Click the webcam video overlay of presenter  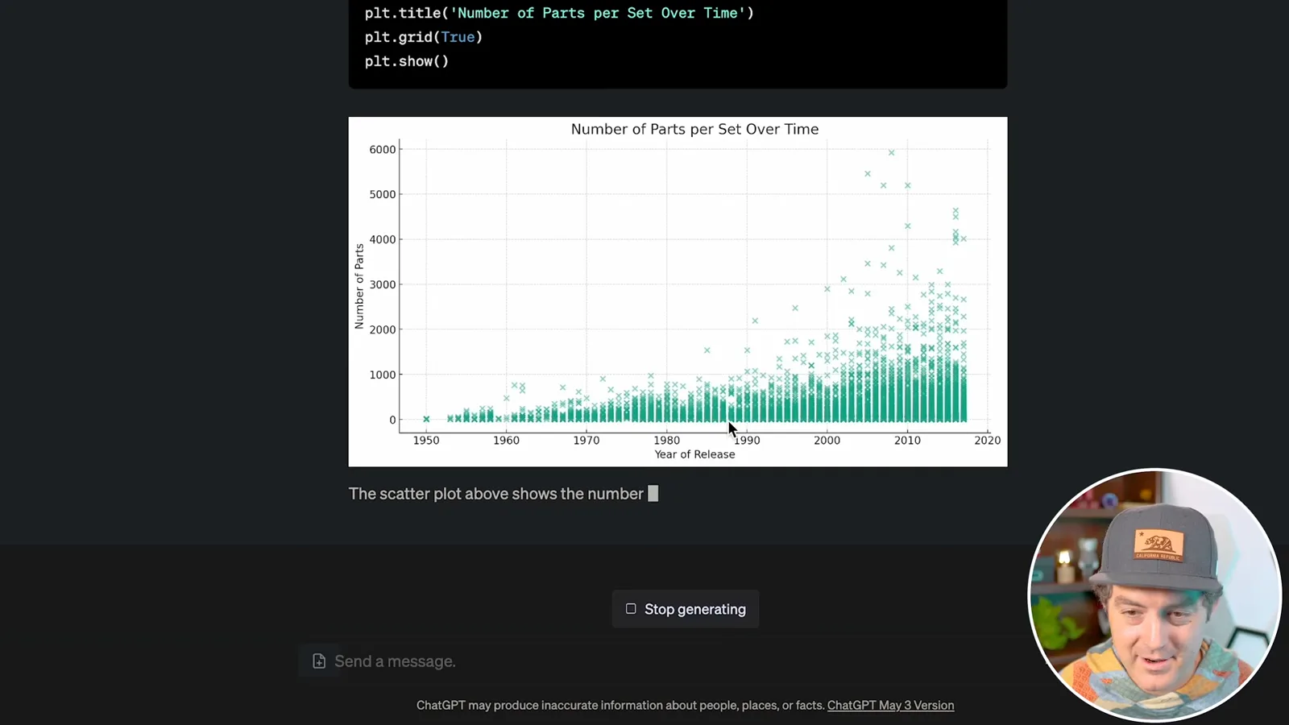point(1154,595)
